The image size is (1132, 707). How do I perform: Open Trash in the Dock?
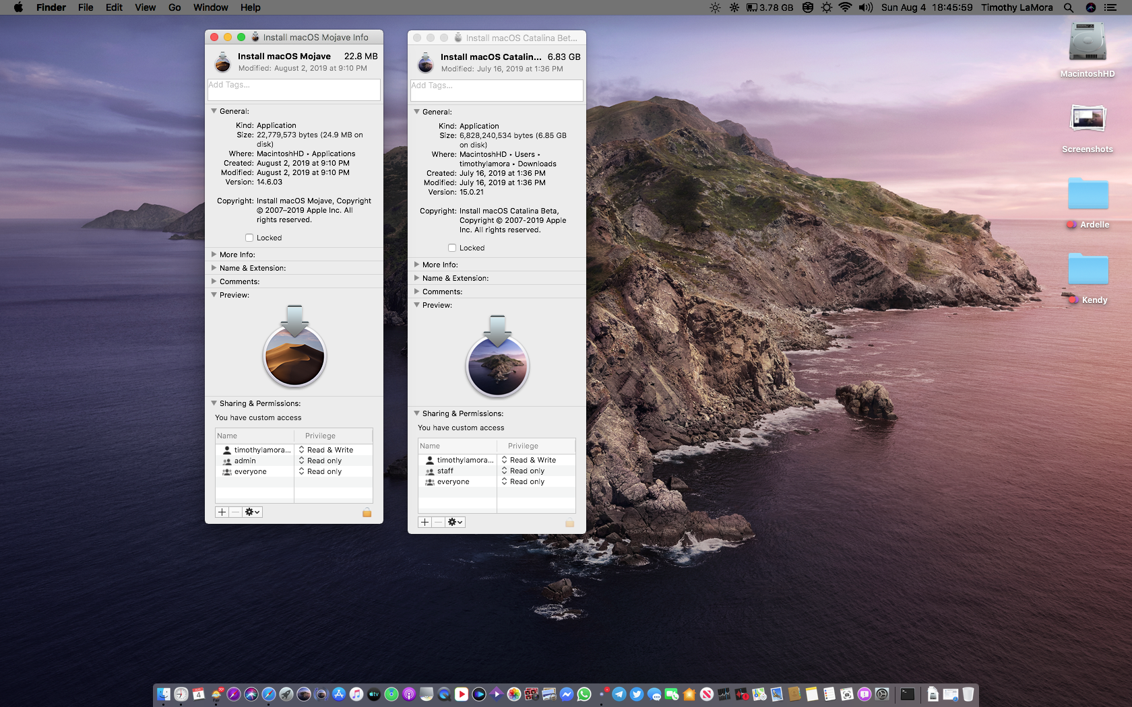tap(968, 694)
